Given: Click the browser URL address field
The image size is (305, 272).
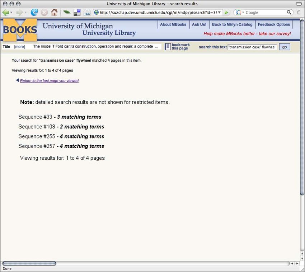Looking at the screenshot, I should (x=158, y=13).
